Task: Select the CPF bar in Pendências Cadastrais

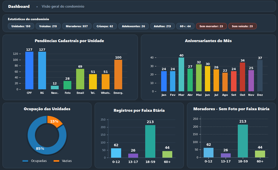Action: (x=29, y=70)
